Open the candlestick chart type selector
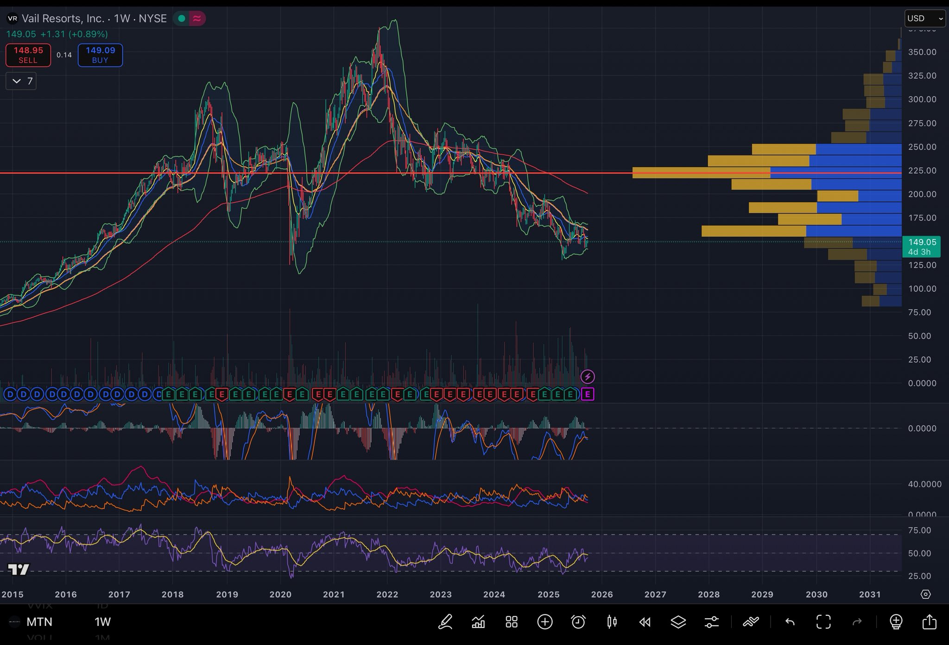949x645 pixels. pyautogui.click(x=612, y=622)
